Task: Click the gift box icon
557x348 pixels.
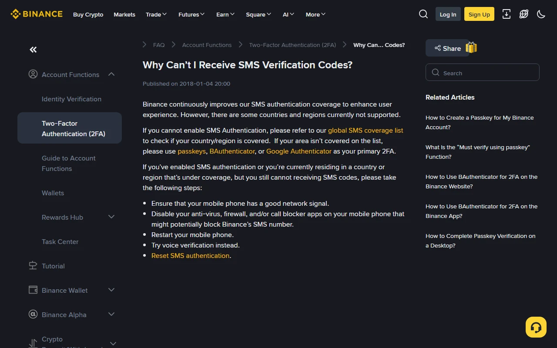Action: pos(471,47)
